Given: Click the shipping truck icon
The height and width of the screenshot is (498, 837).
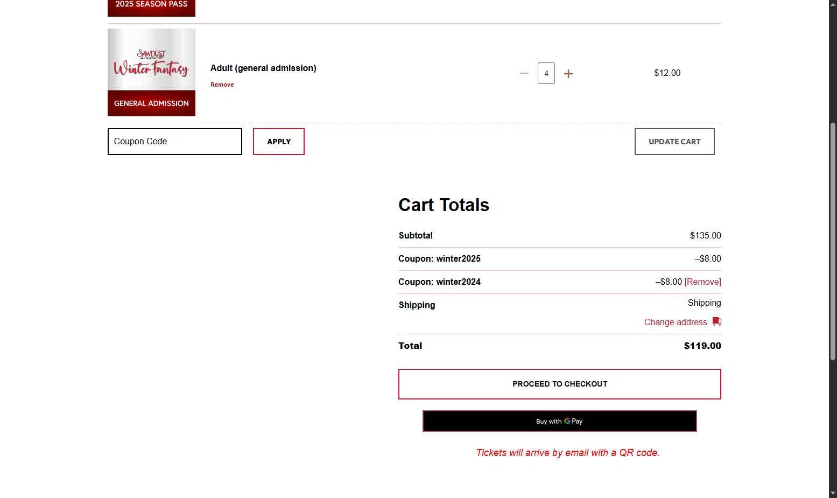Looking at the screenshot, I should 716,321.
